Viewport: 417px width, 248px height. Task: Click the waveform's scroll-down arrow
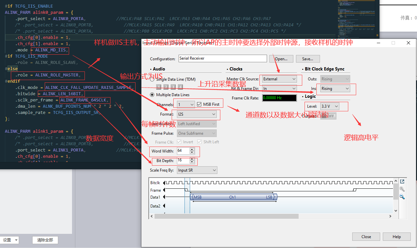click(x=396, y=211)
